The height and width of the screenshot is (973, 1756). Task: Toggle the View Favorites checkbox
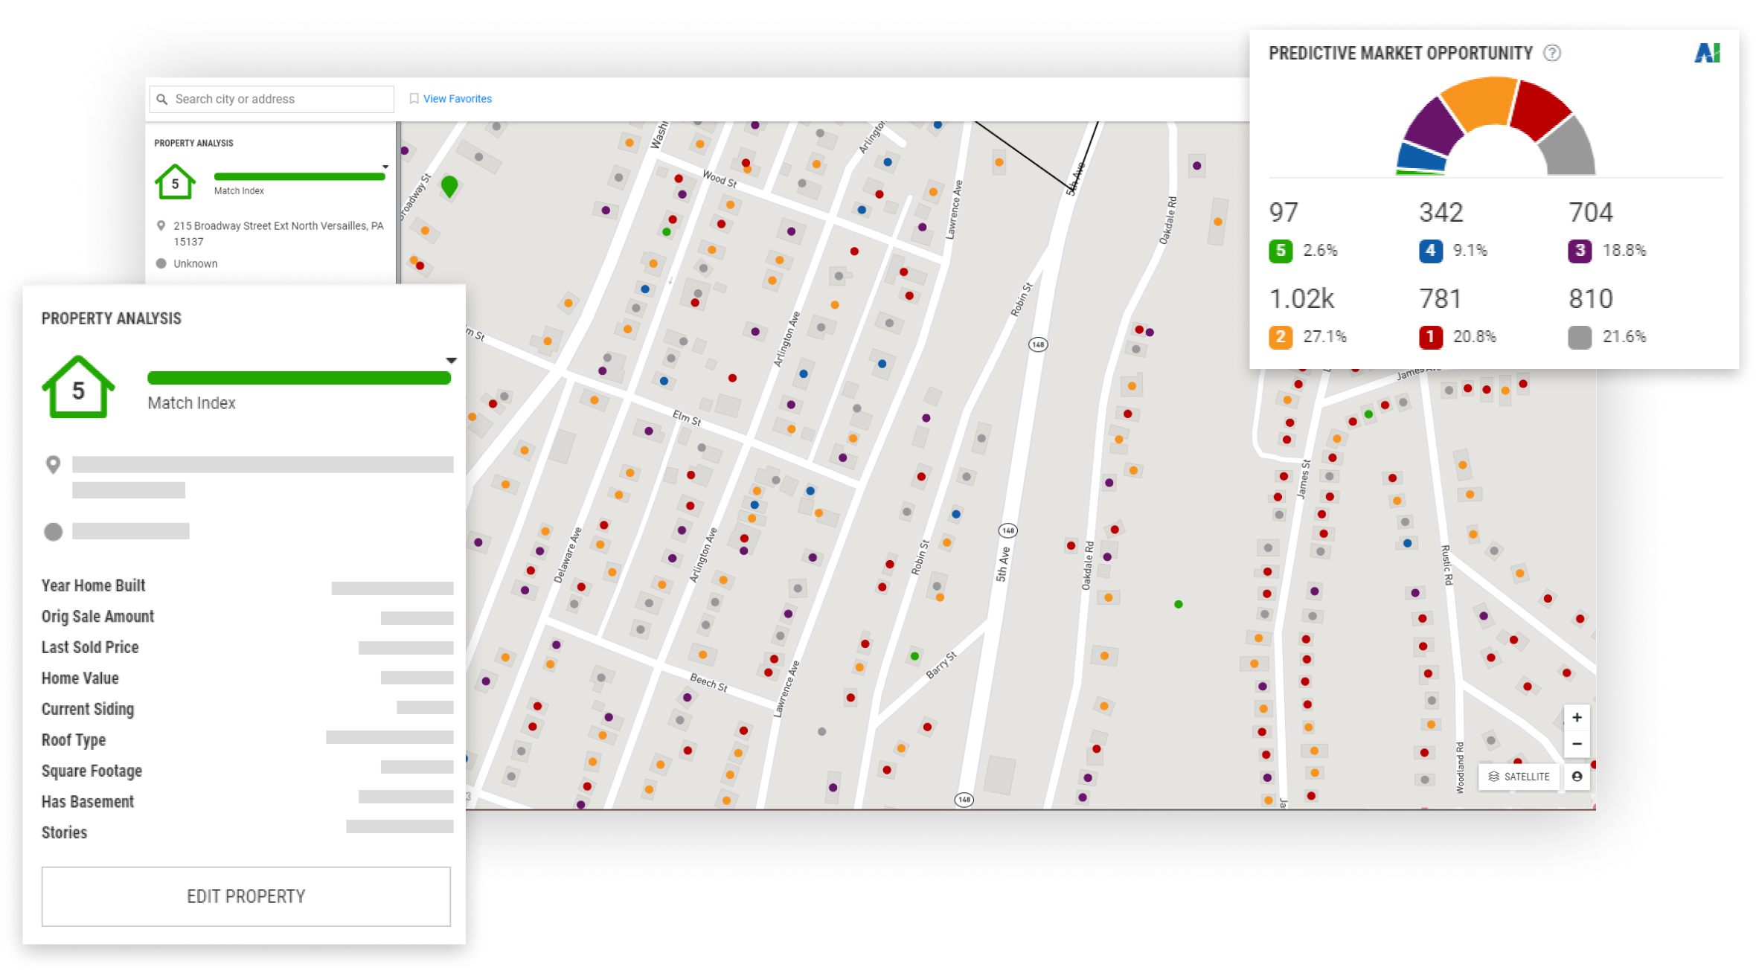[411, 98]
